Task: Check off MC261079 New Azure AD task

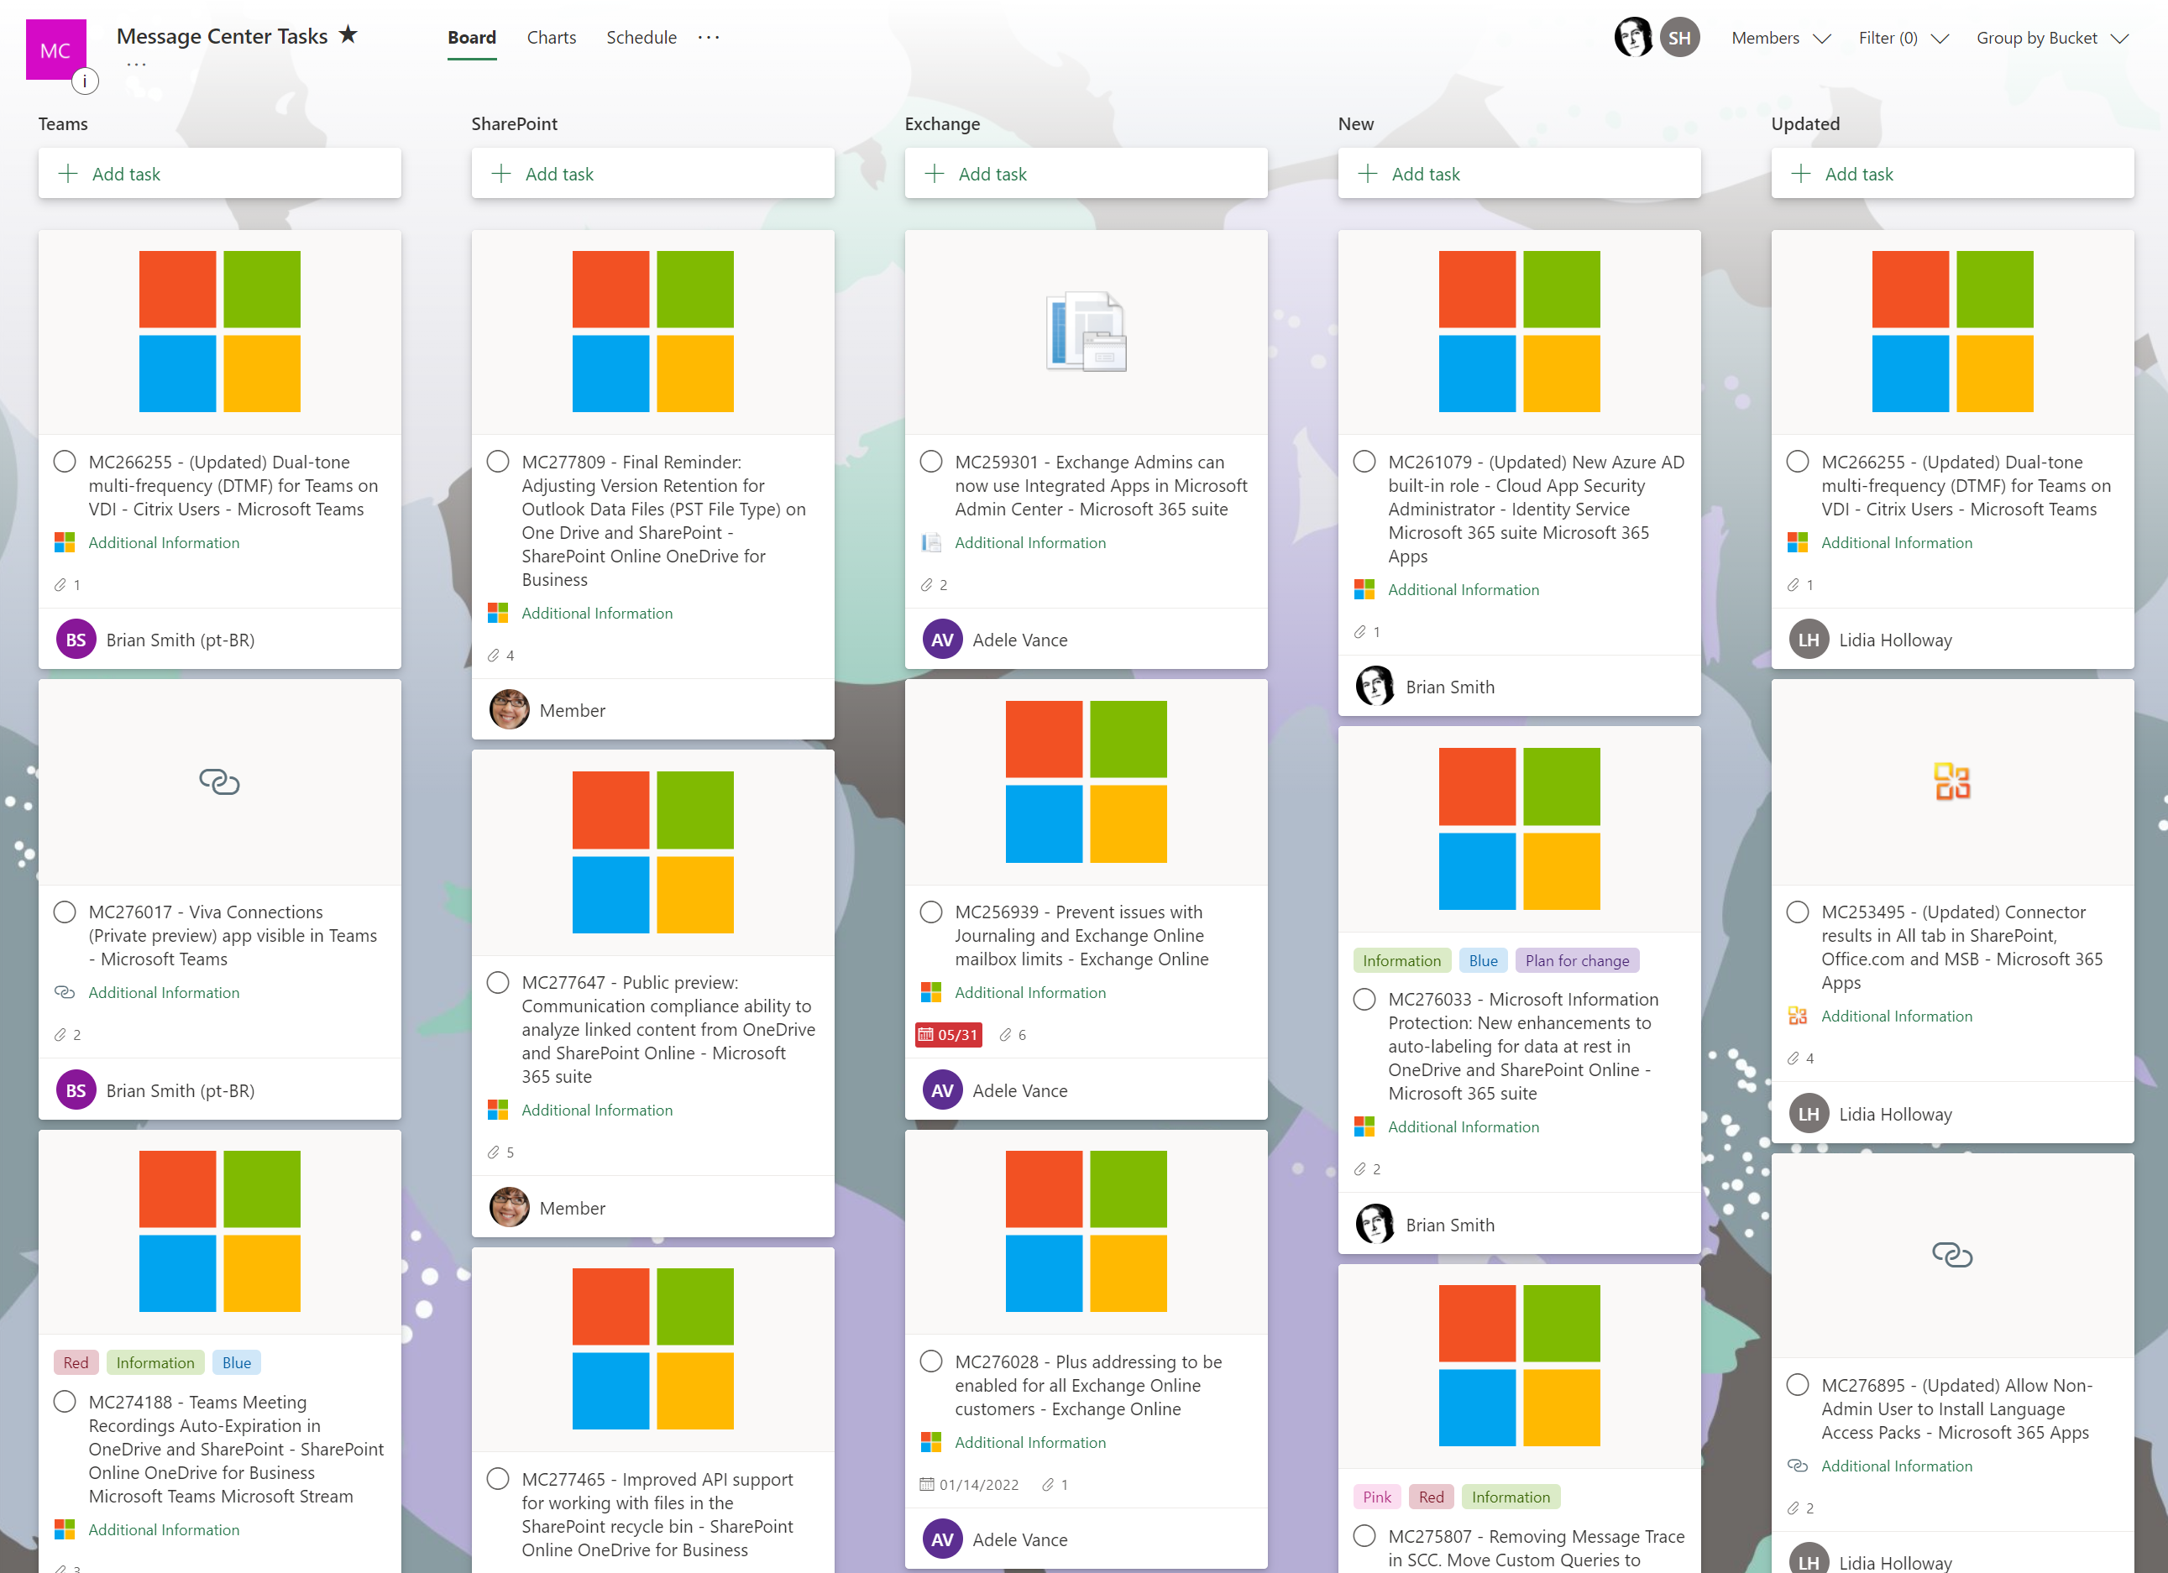Action: 1364,462
